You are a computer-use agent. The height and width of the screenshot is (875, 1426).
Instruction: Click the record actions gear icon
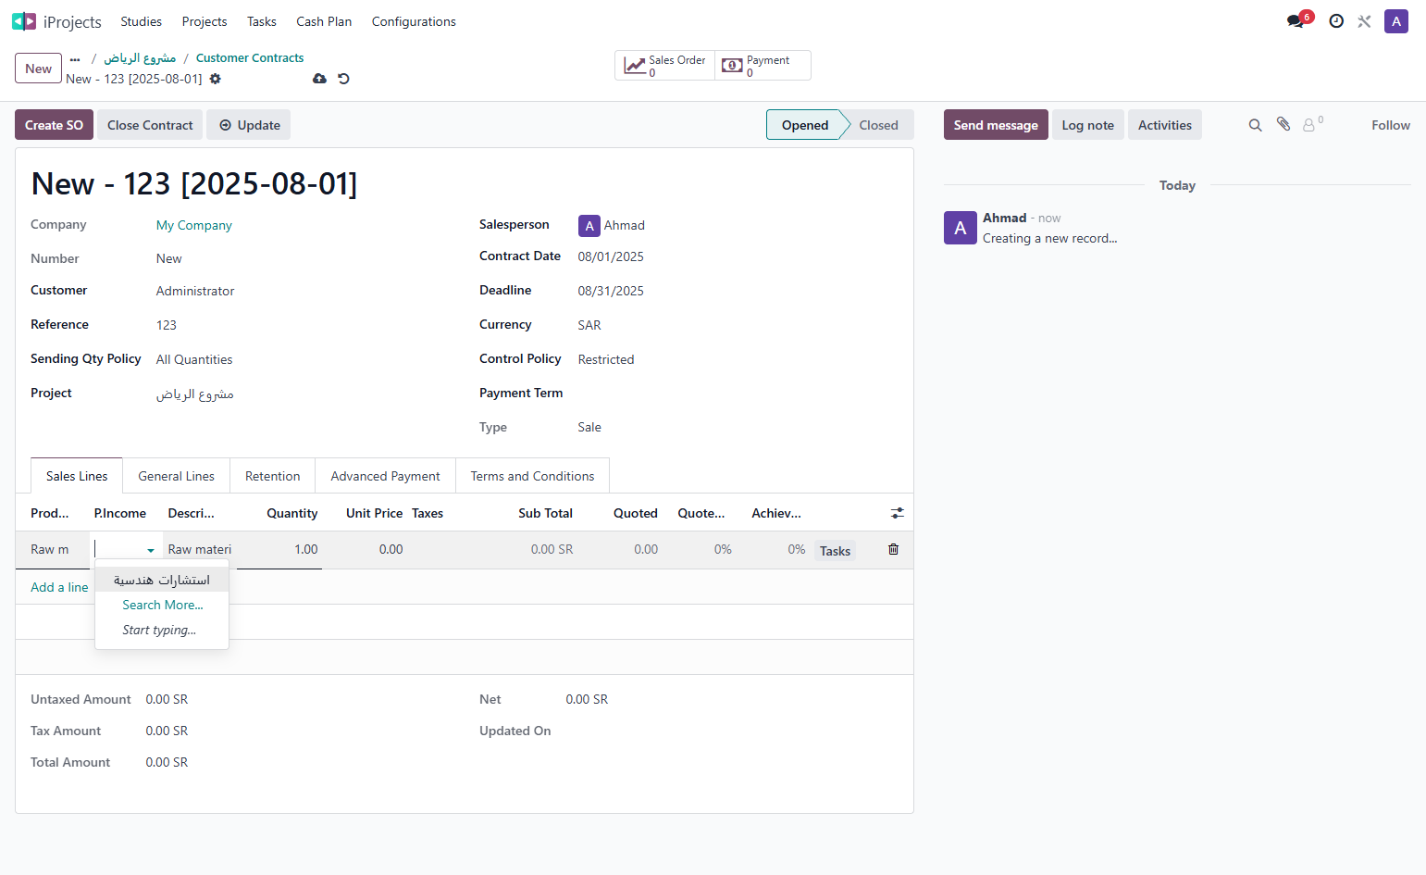click(x=216, y=79)
